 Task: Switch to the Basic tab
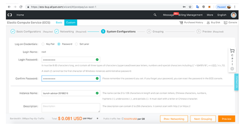59,23
